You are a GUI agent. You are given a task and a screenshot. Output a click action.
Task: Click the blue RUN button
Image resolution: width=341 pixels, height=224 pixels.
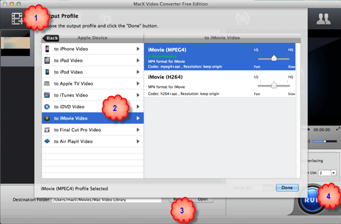coord(311,200)
